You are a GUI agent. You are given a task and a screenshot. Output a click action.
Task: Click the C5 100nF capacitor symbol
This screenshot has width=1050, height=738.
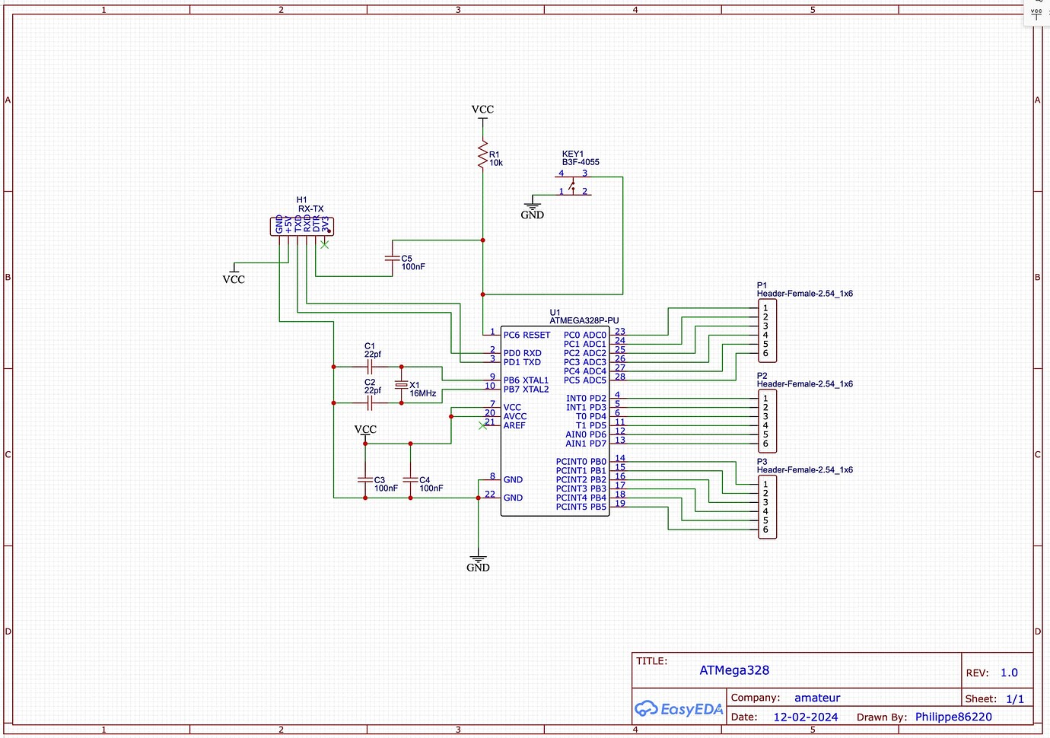pos(393,258)
